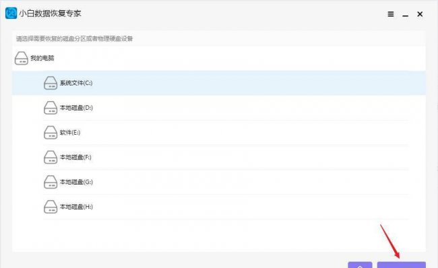The width and height of the screenshot is (438, 268).
Task: Select the 我的电脑 tree root label
Action: (x=42, y=58)
